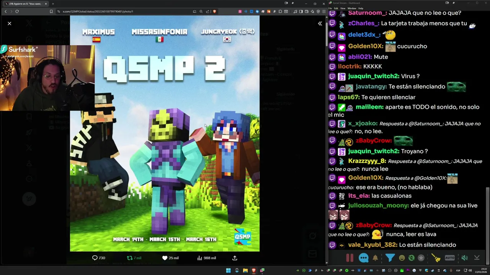490x275 pixels.
Task: Toggle the green crossed-out dollar icon
Action: [411, 258]
